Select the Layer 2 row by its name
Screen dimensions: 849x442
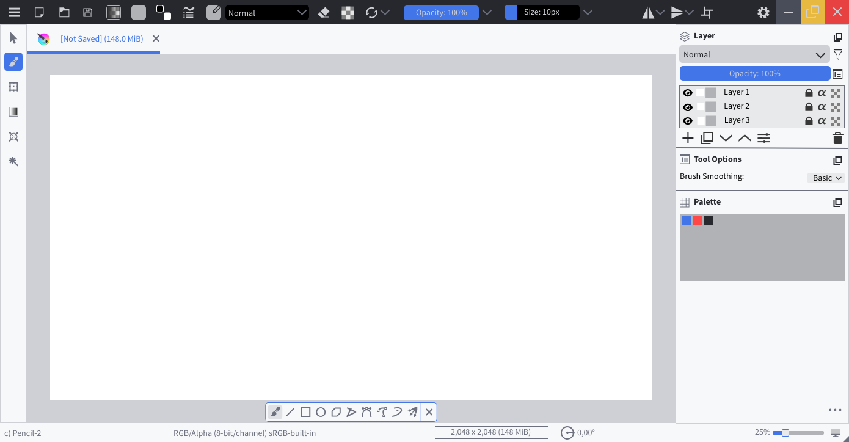(737, 106)
